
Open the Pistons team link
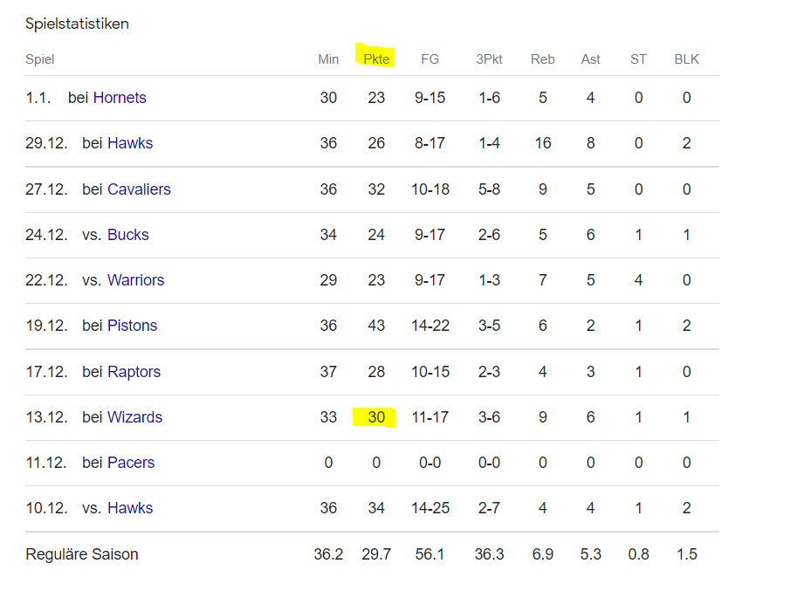tap(132, 326)
